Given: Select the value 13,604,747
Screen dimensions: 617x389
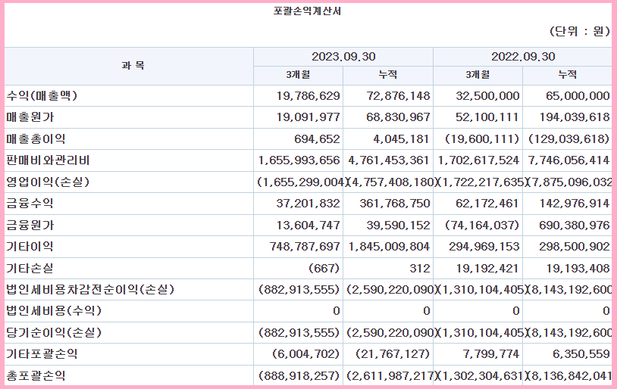Looking at the screenshot, I should coord(308,225).
